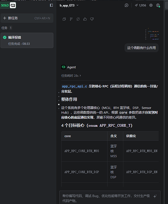This screenshot has height=204, width=168.
Task: Click the new chat bubble icon
Action: coord(126,5)
